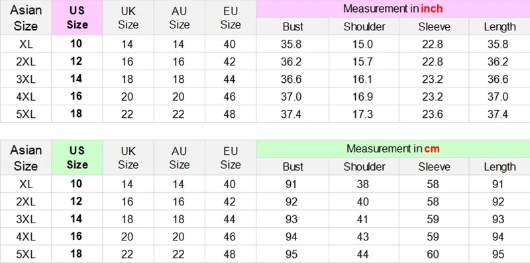Click the green US Size header cell
Screen dimensions: 530x263
pyautogui.click(x=77, y=158)
